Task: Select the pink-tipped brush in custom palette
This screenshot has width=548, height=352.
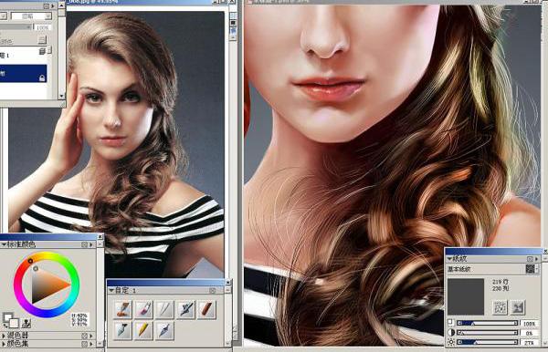Action: coord(144,309)
